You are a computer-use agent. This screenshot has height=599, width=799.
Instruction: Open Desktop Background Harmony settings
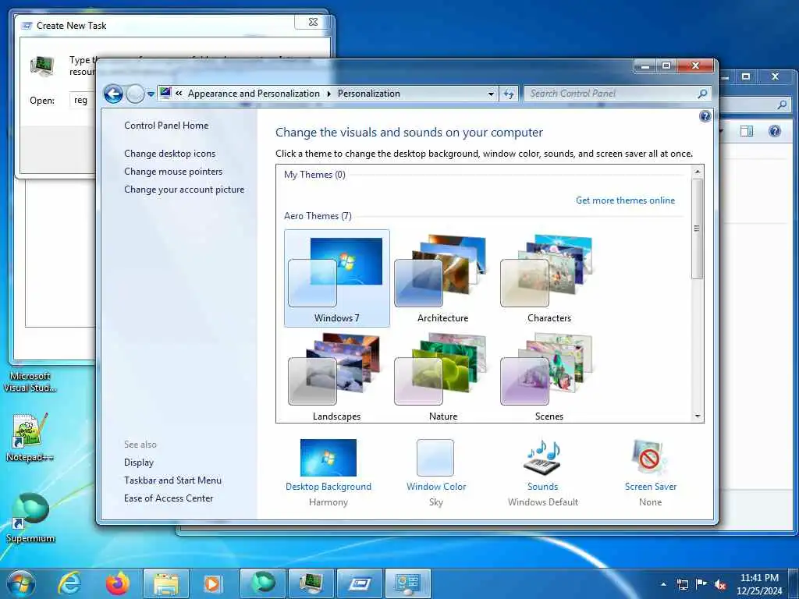click(x=328, y=472)
